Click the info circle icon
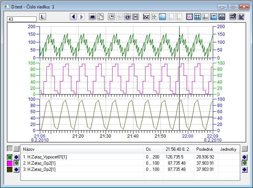The width and height of the screenshot is (253, 188). point(127,17)
